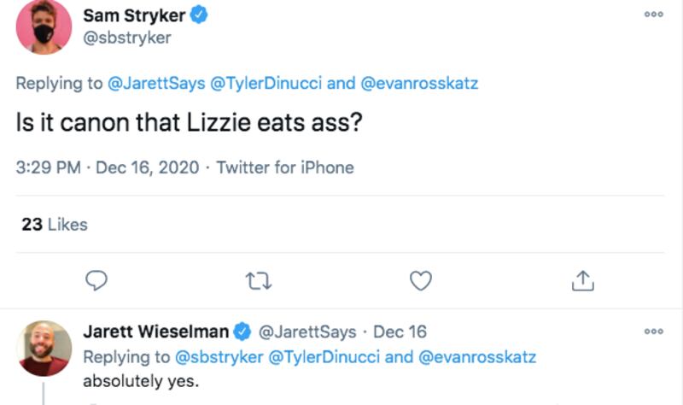The height and width of the screenshot is (405, 683).
Task: Retweet Sam Stryker's tweet
Action: (x=255, y=279)
